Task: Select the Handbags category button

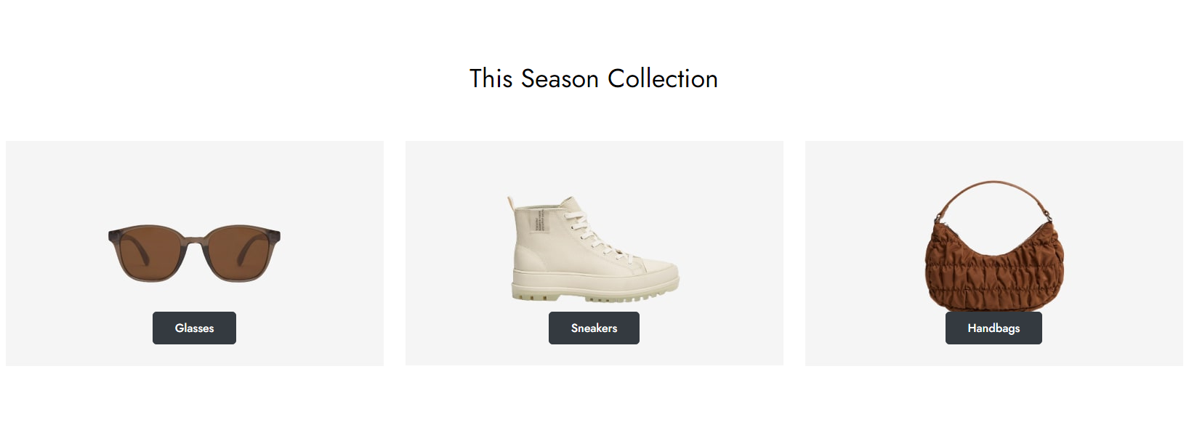Action: tap(993, 328)
